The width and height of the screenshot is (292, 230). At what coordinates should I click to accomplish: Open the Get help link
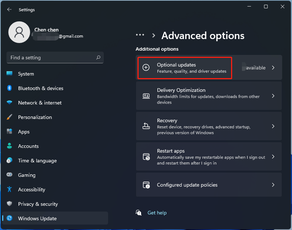157,213
